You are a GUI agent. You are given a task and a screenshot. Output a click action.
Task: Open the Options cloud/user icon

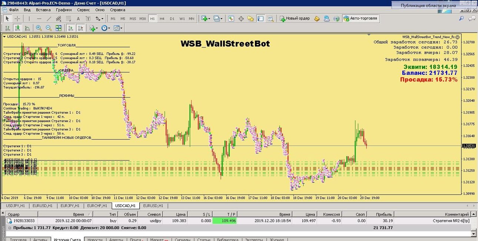point(326,19)
